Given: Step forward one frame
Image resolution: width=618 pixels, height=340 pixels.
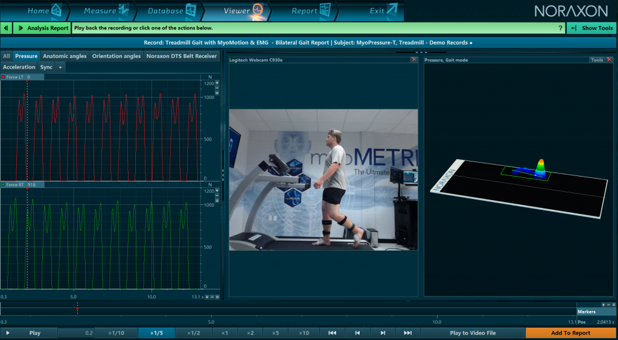Looking at the screenshot, I should pos(383,333).
